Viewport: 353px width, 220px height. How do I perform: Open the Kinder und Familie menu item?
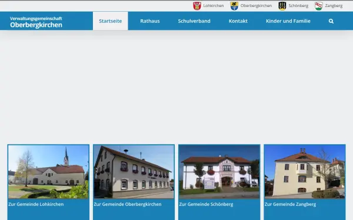tap(288, 21)
